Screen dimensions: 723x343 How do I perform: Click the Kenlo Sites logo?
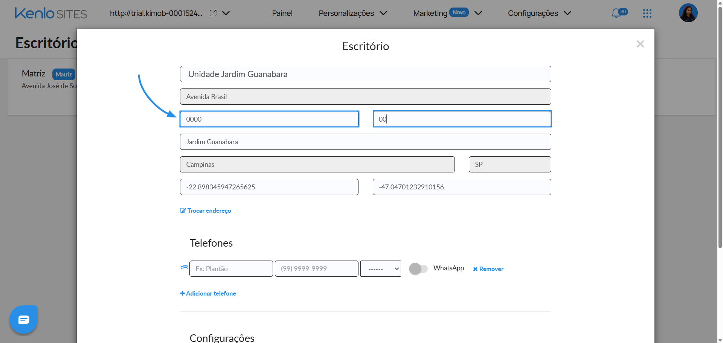click(x=51, y=13)
